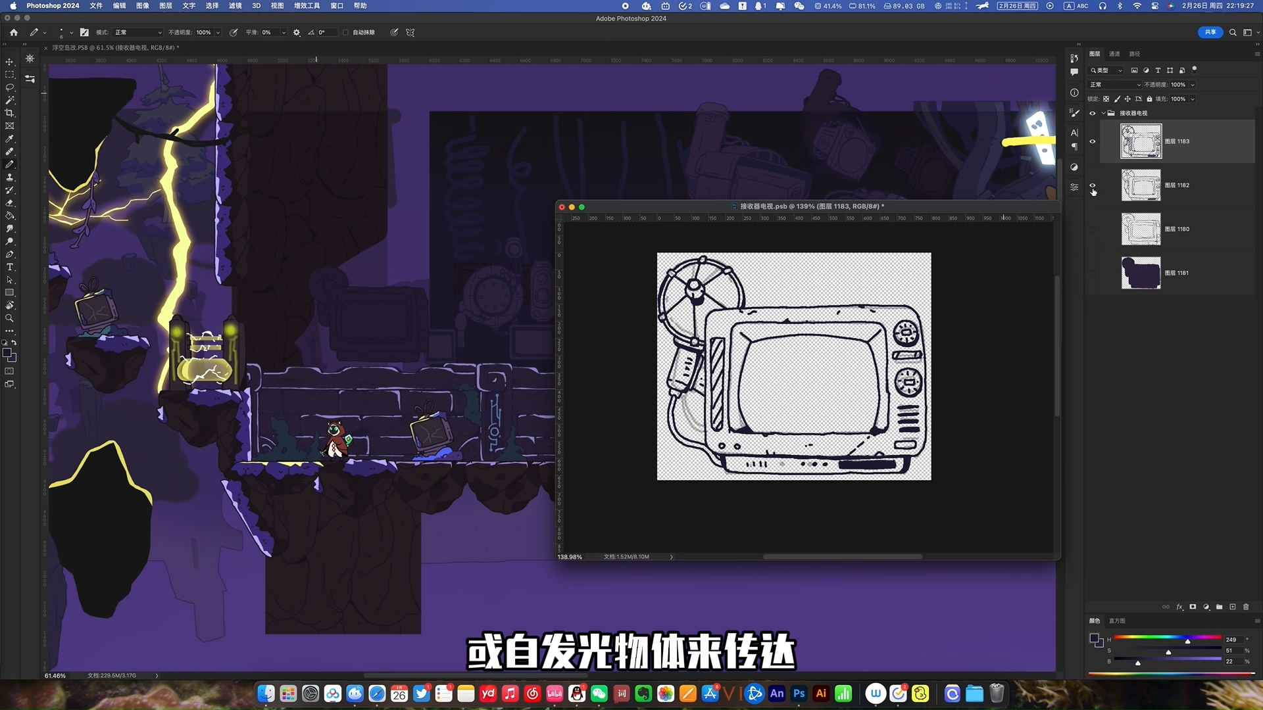The image size is (1263, 710).
Task: Close the 浮空岛改.PSB document tab
Action: pos(45,48)
